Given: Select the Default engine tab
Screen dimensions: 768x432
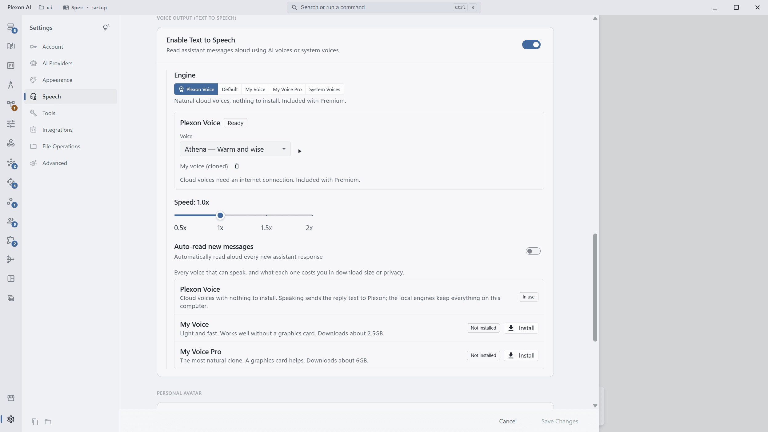Looking at the screenshot, I should coord(230,89).
